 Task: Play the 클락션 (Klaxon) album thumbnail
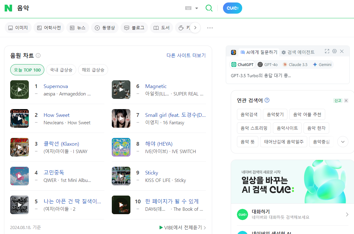coord(20,147)
